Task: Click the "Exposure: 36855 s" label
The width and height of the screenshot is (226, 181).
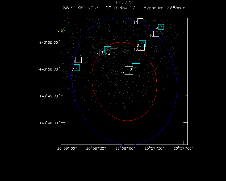Action: click(x=165, y=8)
